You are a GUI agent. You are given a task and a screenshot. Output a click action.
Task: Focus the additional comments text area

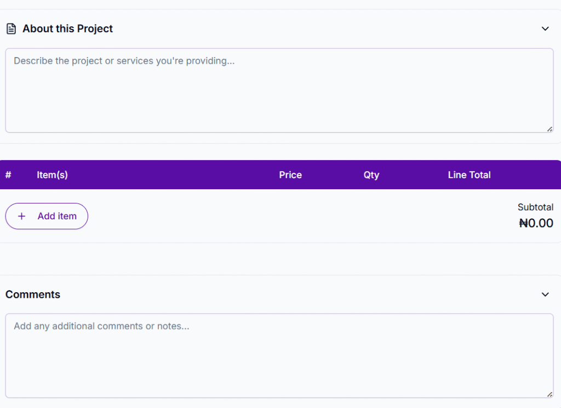pos(279,355)
